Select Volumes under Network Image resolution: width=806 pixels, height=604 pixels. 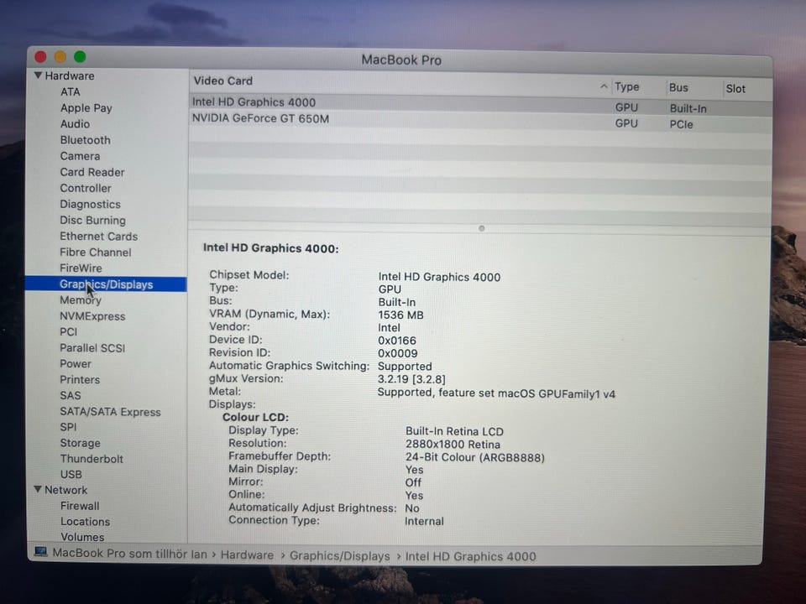coord(82,537)
